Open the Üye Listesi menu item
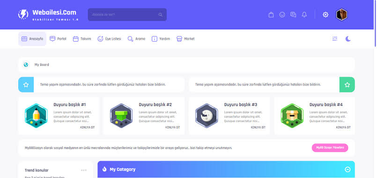The height and width of the screenshot is (178, 377). coord(109,39)
